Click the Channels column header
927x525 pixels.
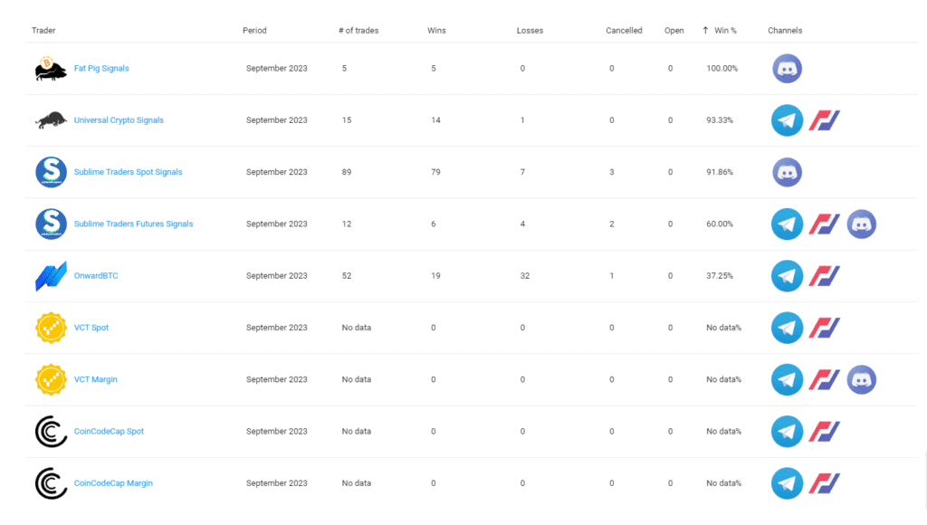pyautogui.click(x=785, y=30)
